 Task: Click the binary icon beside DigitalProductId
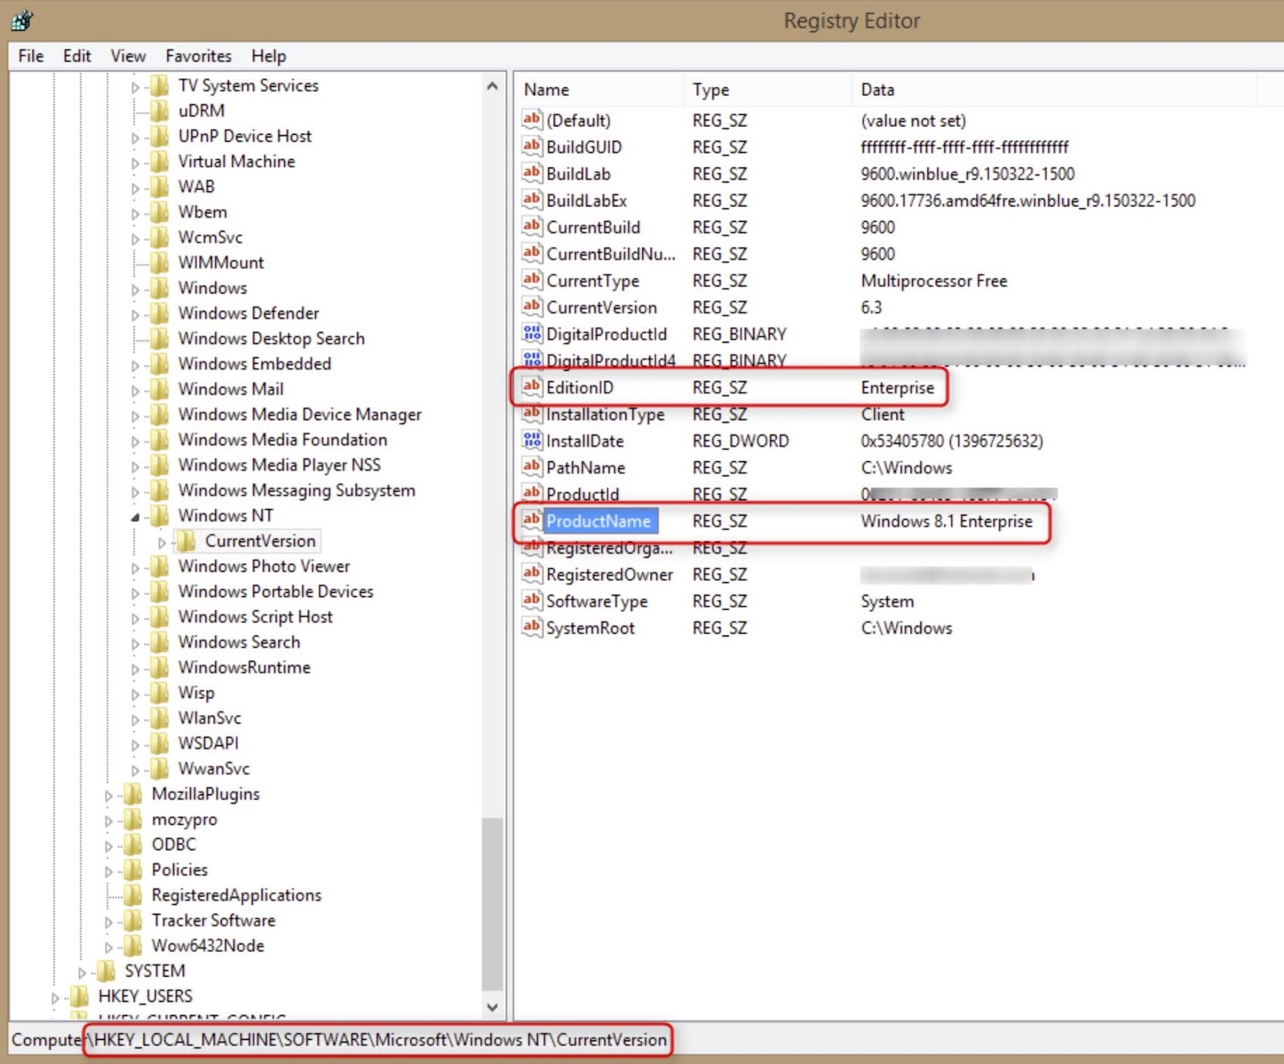[x=532, y=333]
